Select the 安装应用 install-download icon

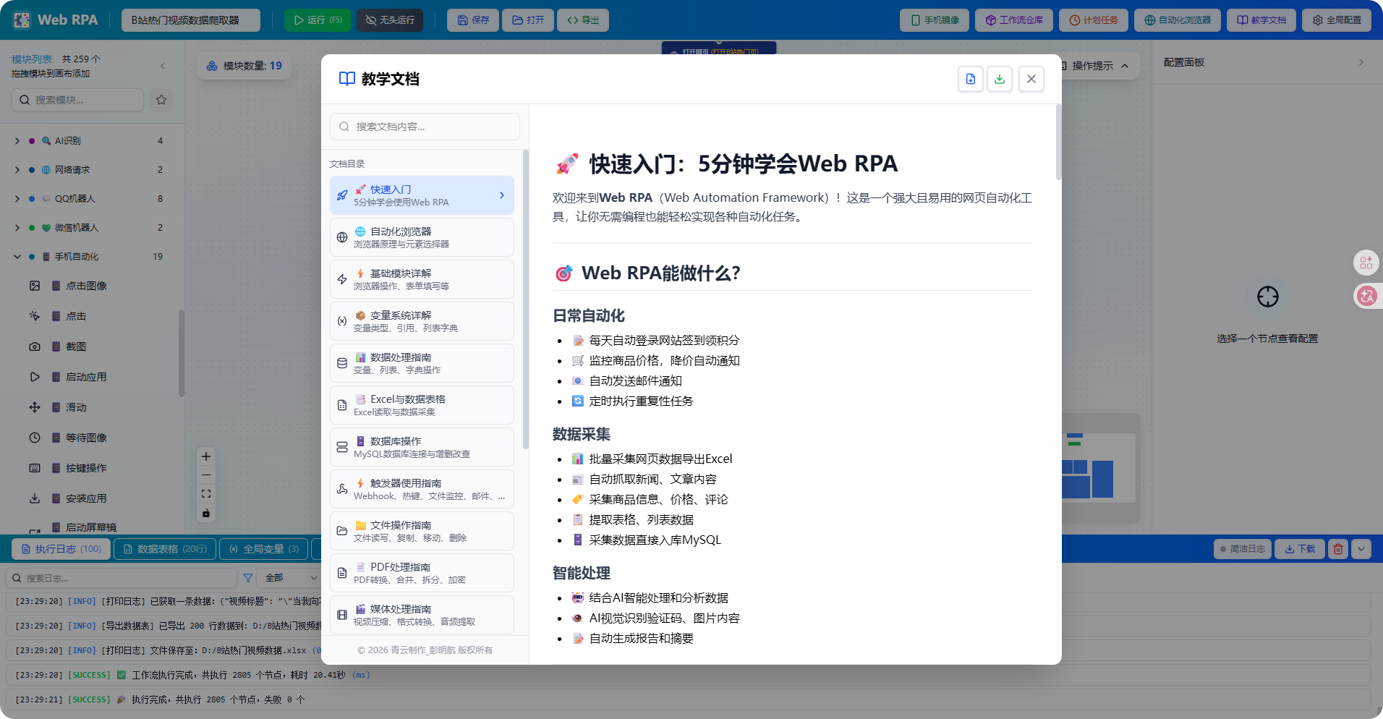tap(34, 498)
